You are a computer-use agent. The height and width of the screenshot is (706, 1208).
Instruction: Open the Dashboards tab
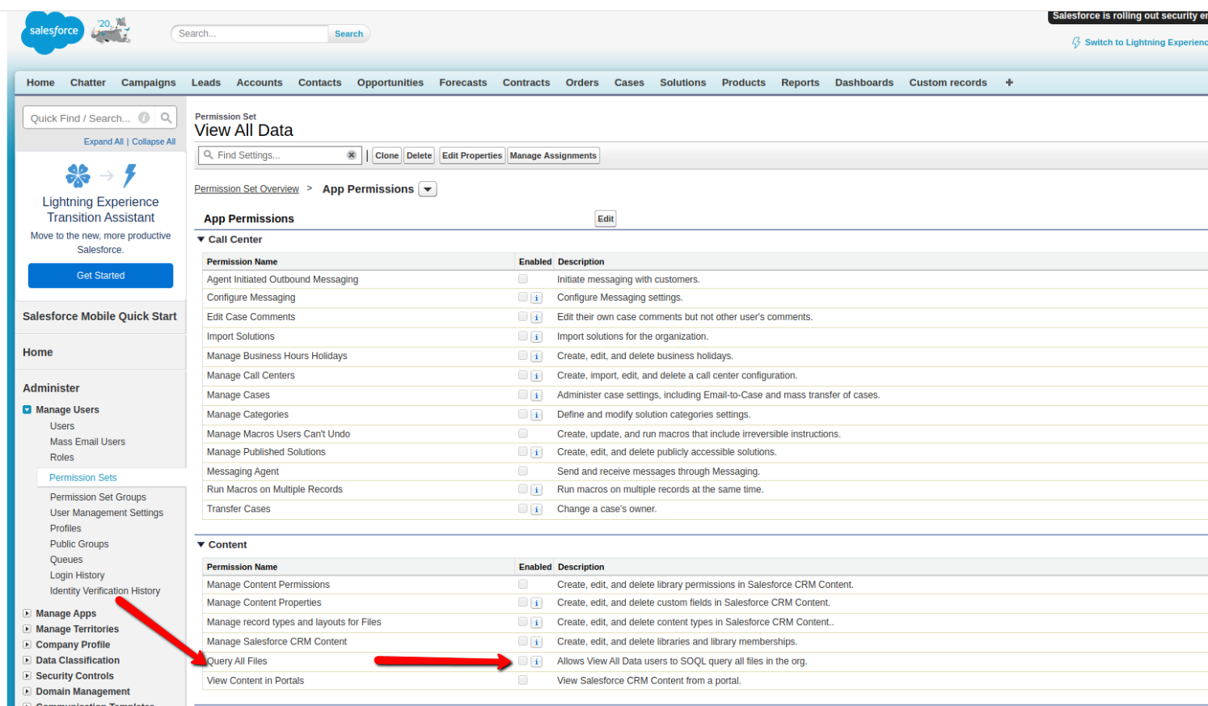coord(864,82)
